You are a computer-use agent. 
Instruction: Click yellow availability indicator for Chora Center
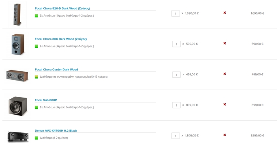point(36,77)
